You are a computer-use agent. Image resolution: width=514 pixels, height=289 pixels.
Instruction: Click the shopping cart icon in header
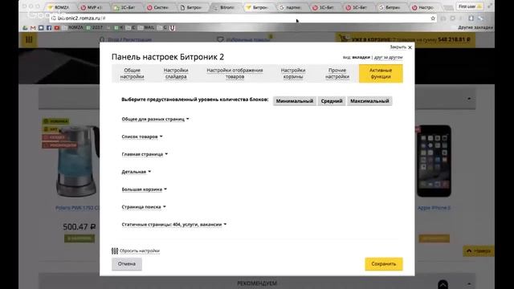[344, 39]
